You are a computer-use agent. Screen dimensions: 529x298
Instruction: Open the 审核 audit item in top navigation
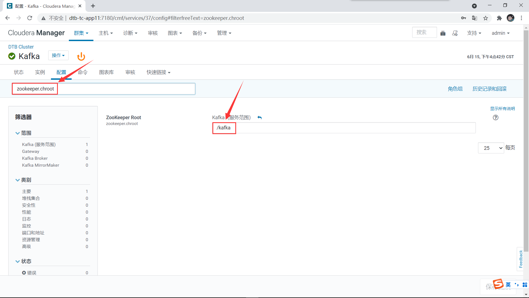click(x=153, y=33)
